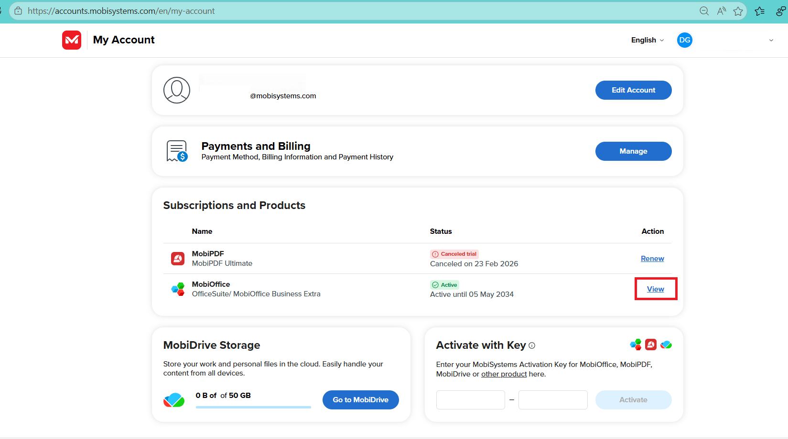
Task: Click MobiOffice icon in Activate with Key card
Action: point(636,345)
